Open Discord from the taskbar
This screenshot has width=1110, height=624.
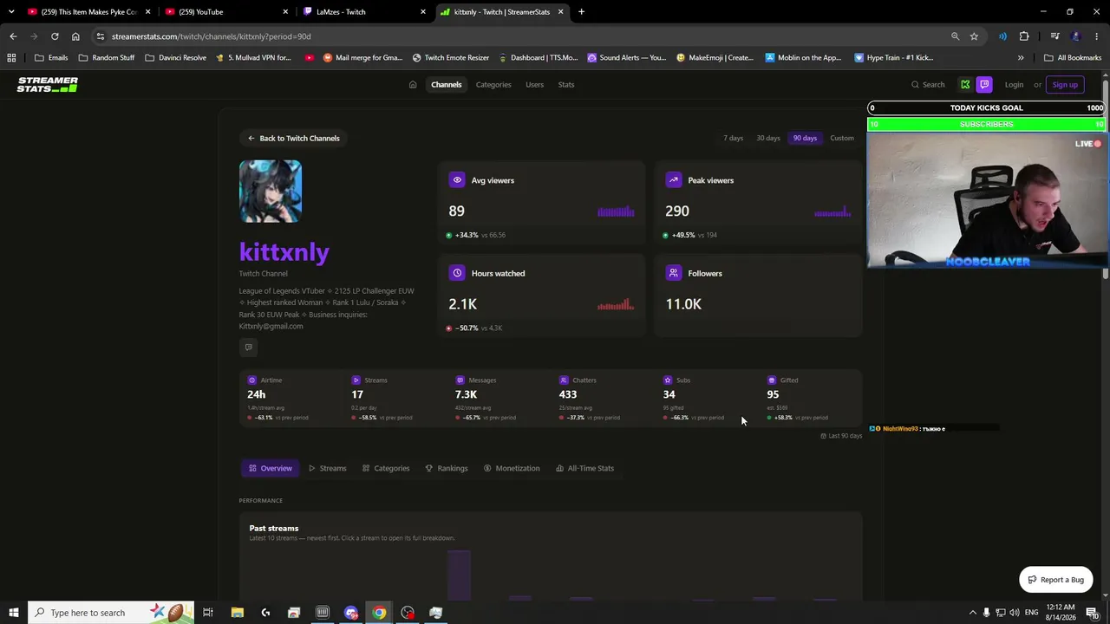[x=350, y=613]
